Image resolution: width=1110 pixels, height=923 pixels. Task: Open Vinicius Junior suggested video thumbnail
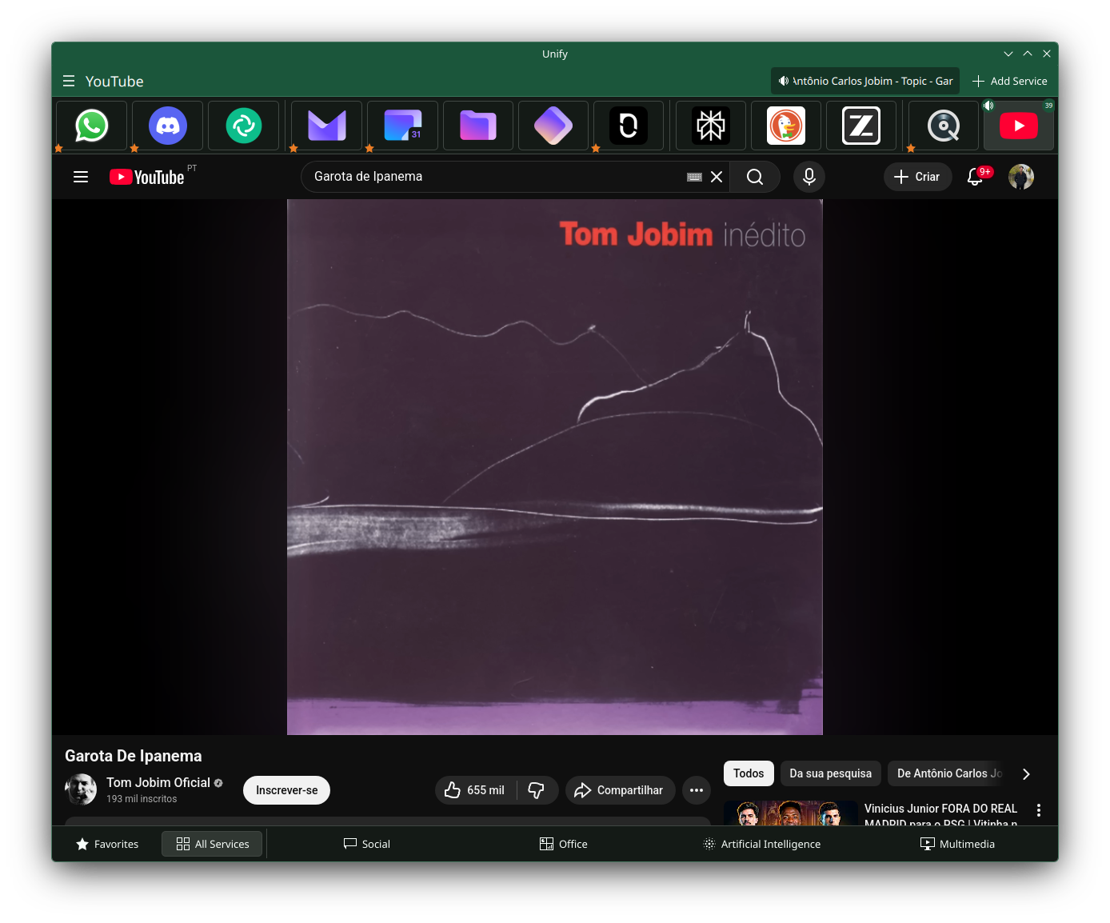coord(790,813)
